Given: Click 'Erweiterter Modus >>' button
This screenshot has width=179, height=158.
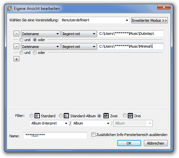Looking at the screenshot, I should pyautogui.click(x=149, y=20).
